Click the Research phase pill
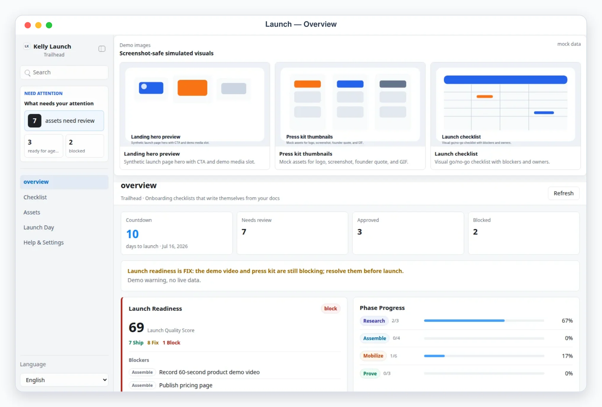Viewport: 602px width, 407px height. pyautogui.click(x=374, y=321)
